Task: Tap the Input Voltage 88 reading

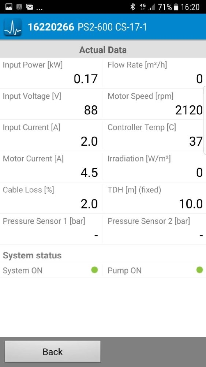Action: (91, 110)
